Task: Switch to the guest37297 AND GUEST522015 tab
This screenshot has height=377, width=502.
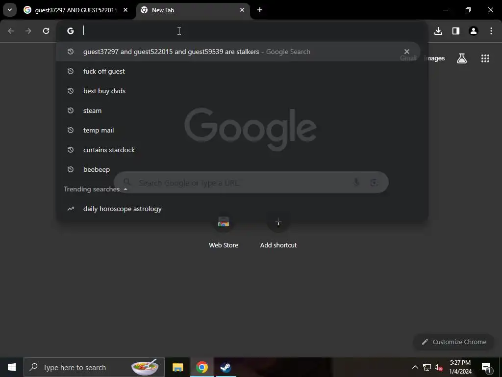Action: click(x=76, y=10)
